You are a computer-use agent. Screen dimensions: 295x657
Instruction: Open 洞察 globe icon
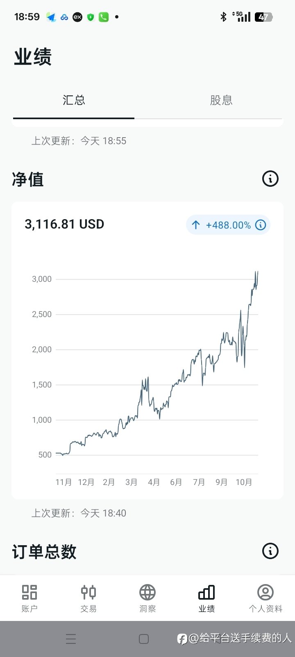[147, 598]
